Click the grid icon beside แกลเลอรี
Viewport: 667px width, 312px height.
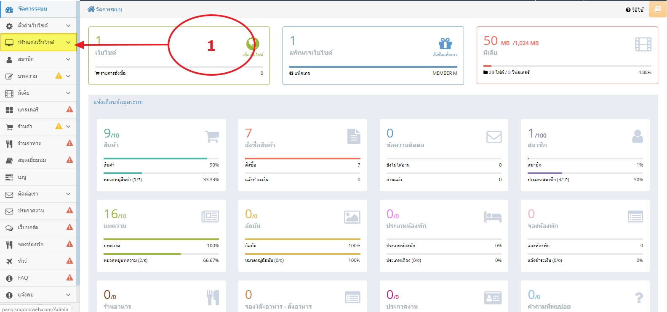(9, 110)
